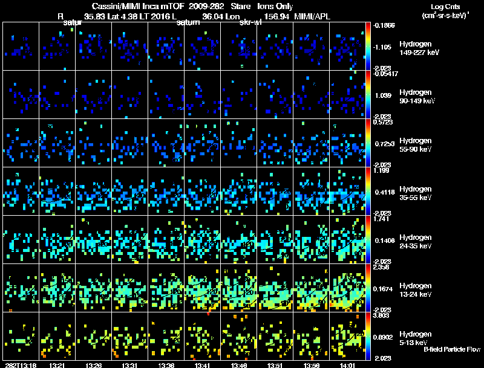Select the 13:56 time label on the axis

[312, 365]
